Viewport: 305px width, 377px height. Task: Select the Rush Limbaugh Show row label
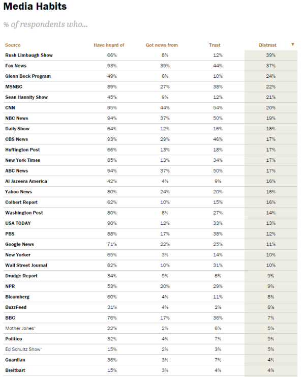[28, 55]
